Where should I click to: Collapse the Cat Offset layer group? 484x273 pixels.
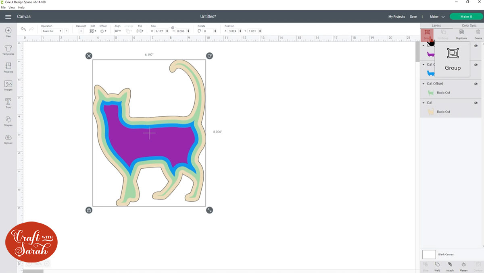(423, 84)
